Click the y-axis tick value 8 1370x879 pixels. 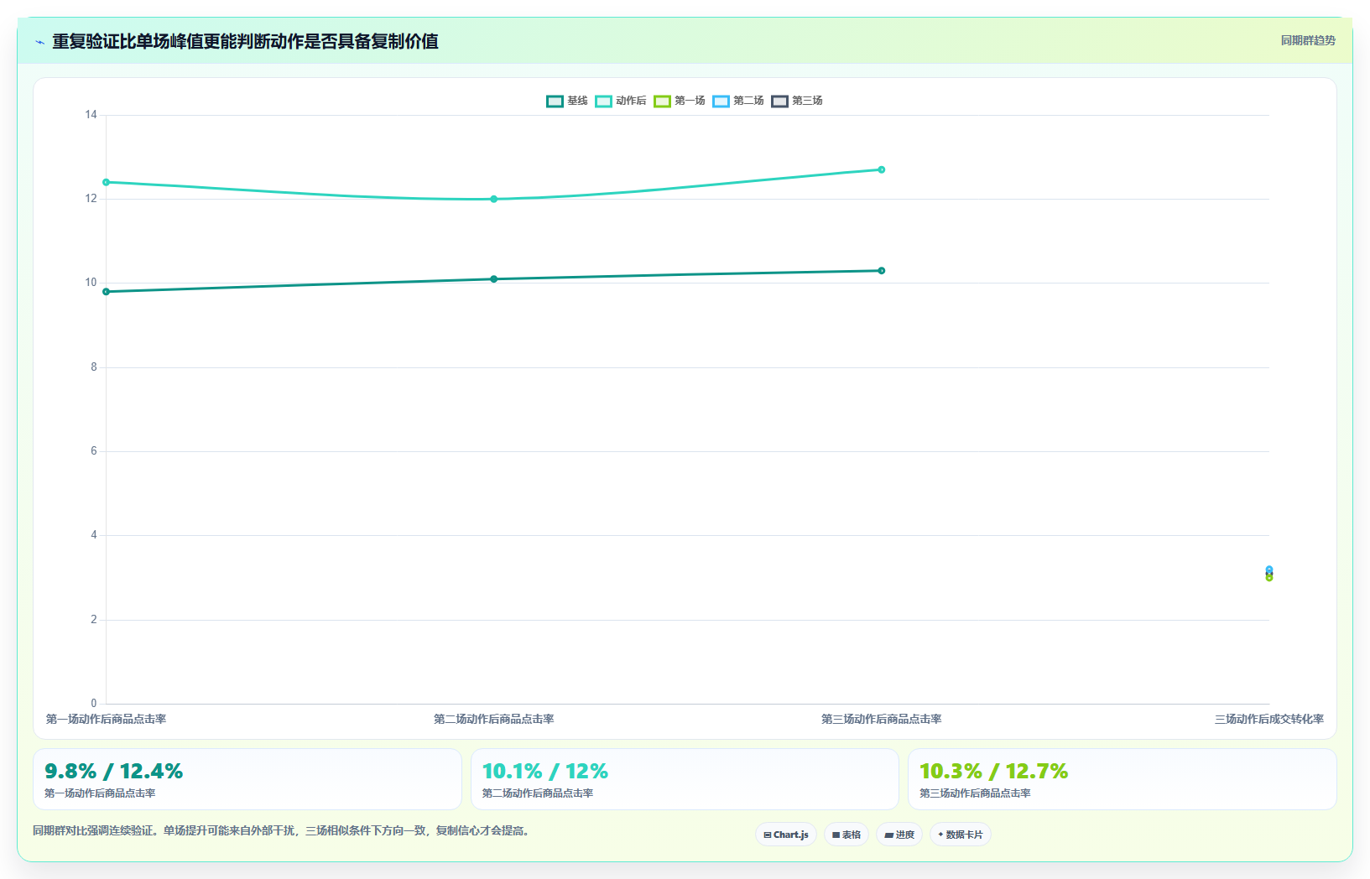click(x=94, y=367)
